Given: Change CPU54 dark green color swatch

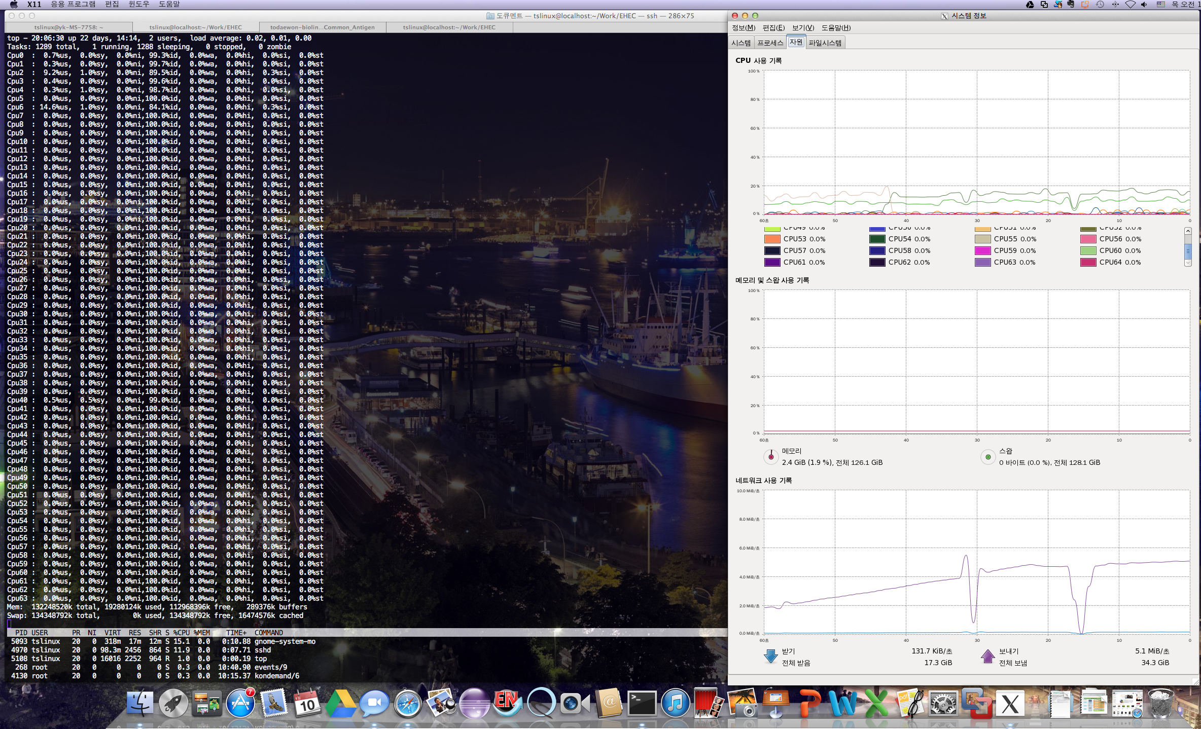Looking at the screenshot, I should (877, 239).
